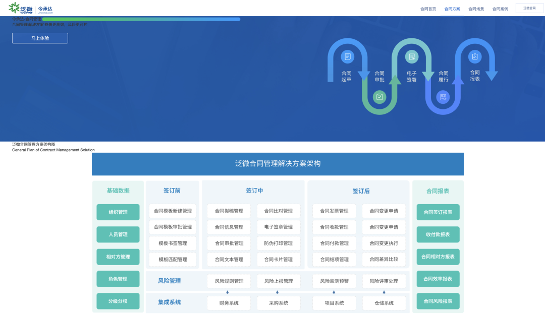The width and height of the screenshot is (545, 318).
Task: Click the up arrow above 财务系统
Action: click(228, 292)
